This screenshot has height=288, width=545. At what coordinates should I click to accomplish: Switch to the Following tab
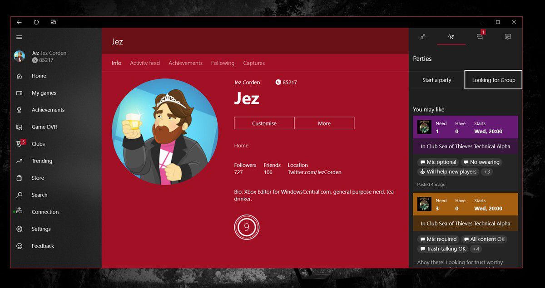pyautogui.click(x=223, y=63)
